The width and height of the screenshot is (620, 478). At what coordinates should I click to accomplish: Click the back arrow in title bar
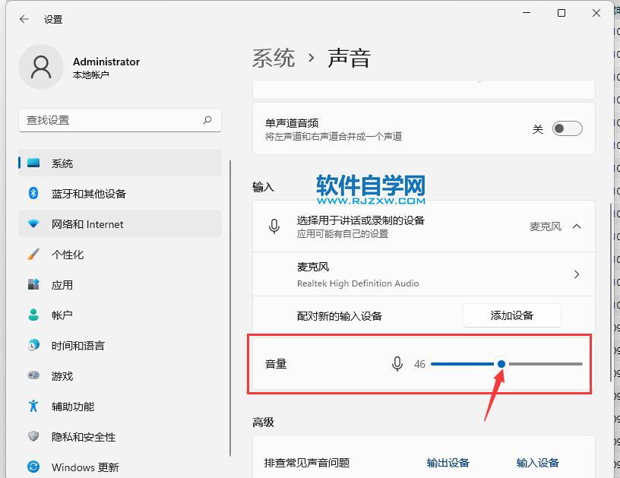(24, 19)
